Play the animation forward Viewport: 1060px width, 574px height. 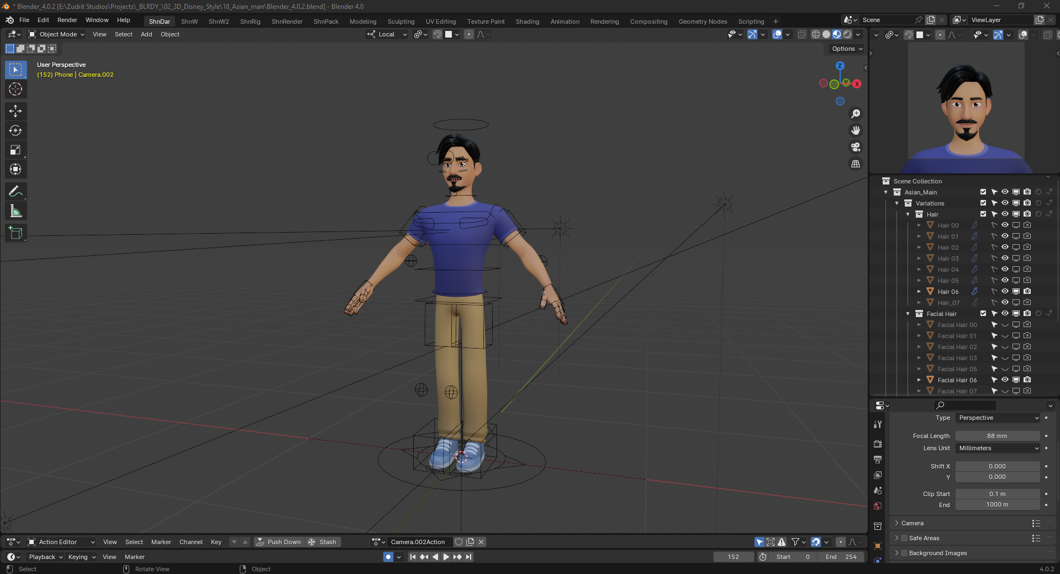click(446, 557)
